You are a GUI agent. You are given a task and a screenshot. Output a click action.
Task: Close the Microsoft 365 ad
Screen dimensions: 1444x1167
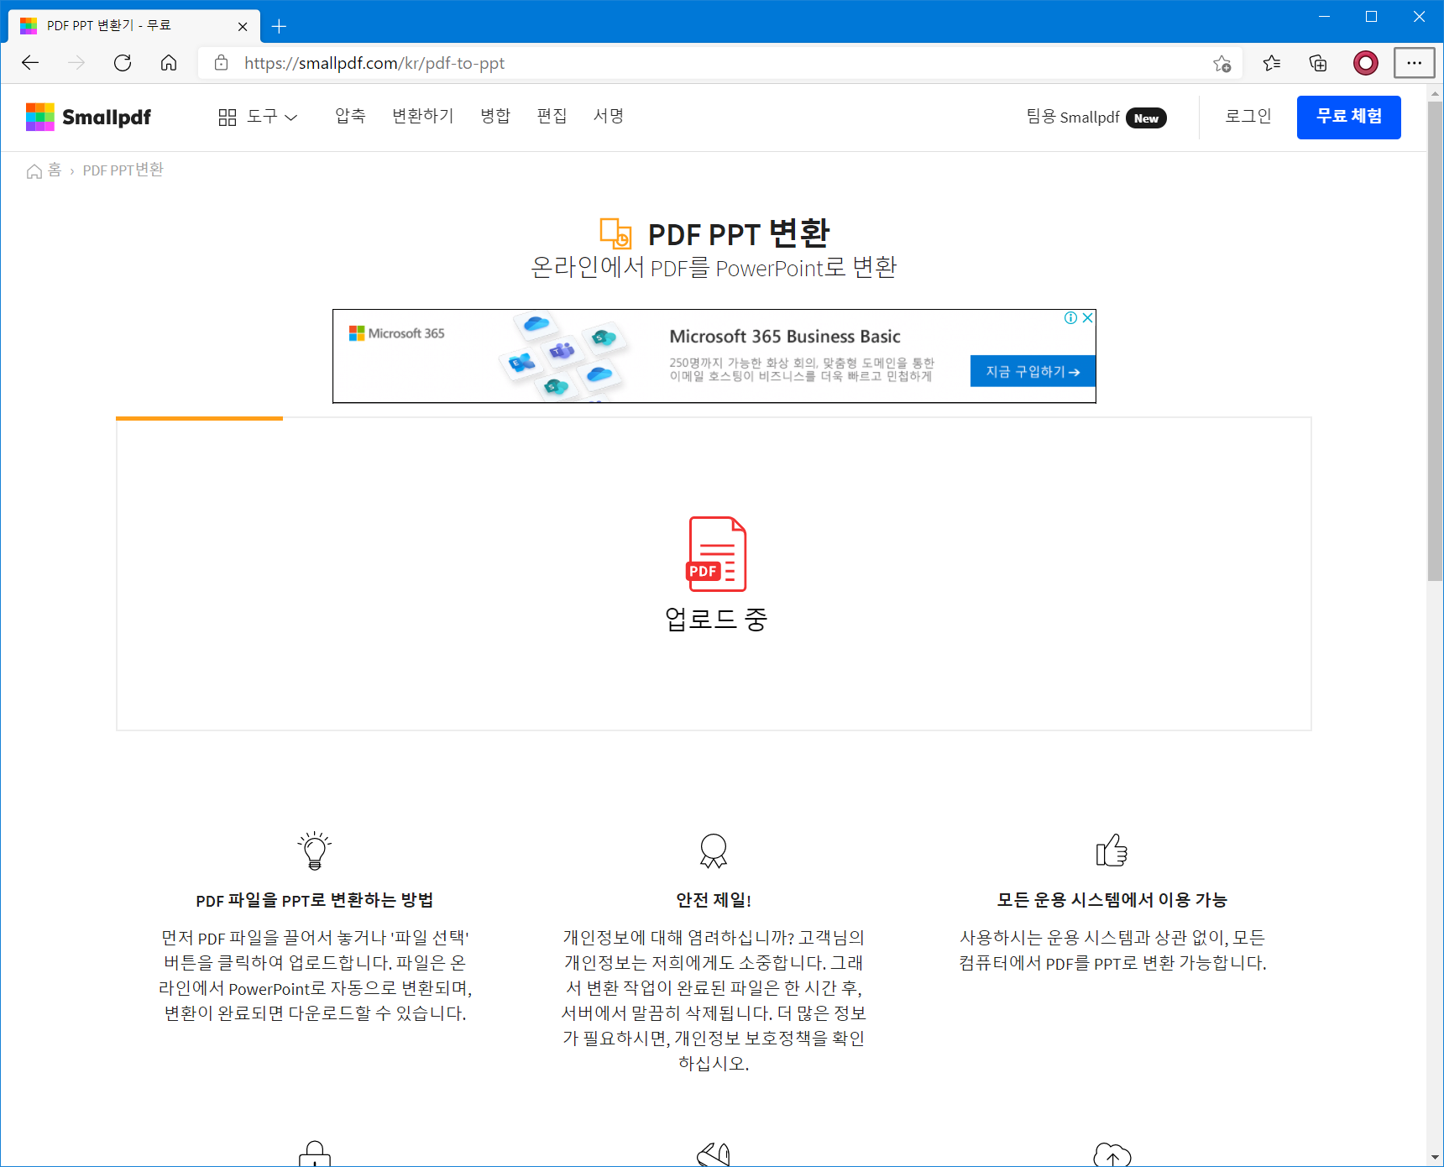tap(1087, 317)
